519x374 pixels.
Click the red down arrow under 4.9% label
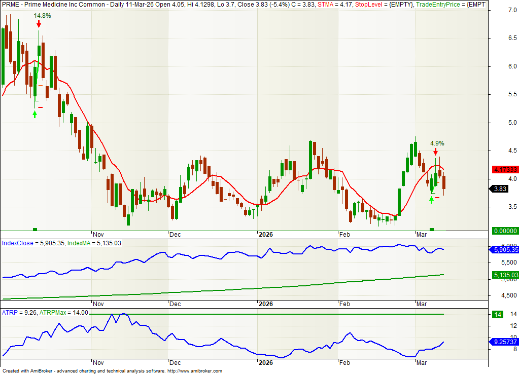click(435, 152)
